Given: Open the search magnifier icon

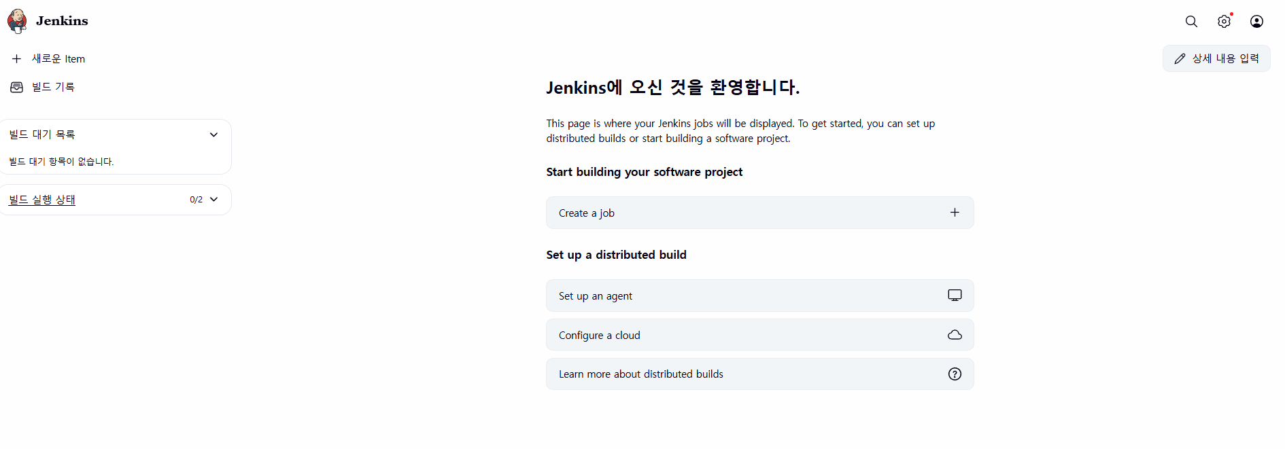Looking at the screenshot, I should [x=1191, y=21].
